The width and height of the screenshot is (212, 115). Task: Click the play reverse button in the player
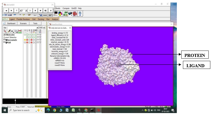pos(16,11)
